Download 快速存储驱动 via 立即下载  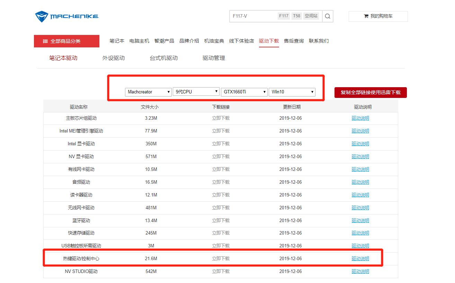click(x=221, y=233)
